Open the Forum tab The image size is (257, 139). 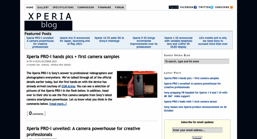click(119, 7)
